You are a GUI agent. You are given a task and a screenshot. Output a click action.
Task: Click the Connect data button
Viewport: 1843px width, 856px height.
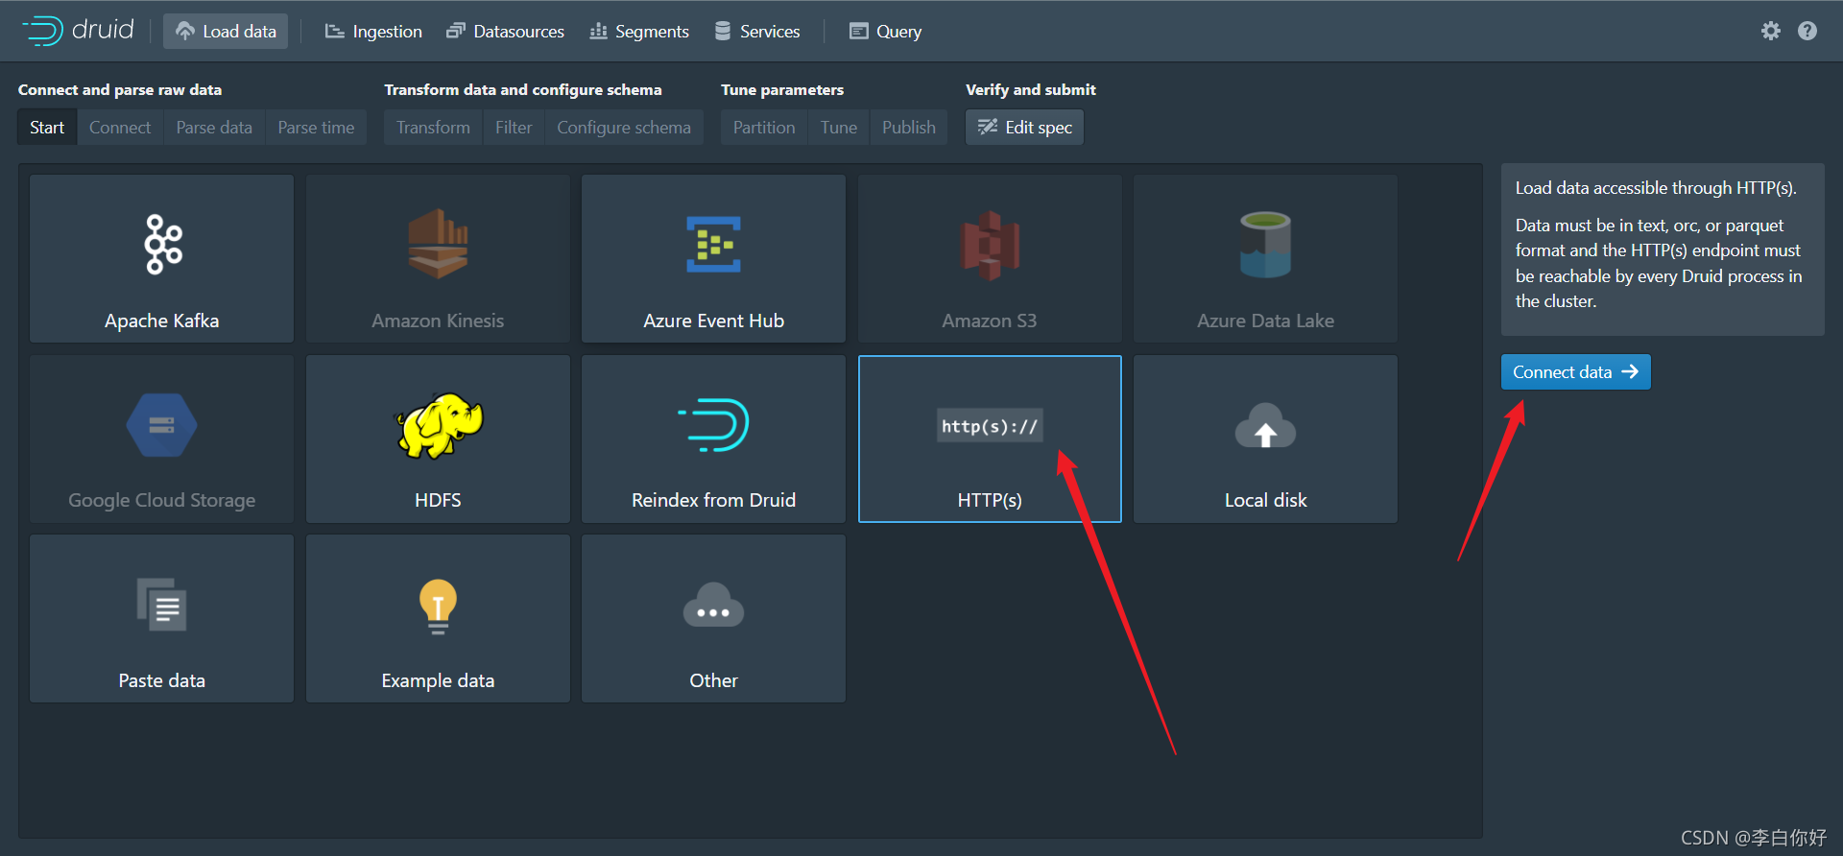[1575, 372]
